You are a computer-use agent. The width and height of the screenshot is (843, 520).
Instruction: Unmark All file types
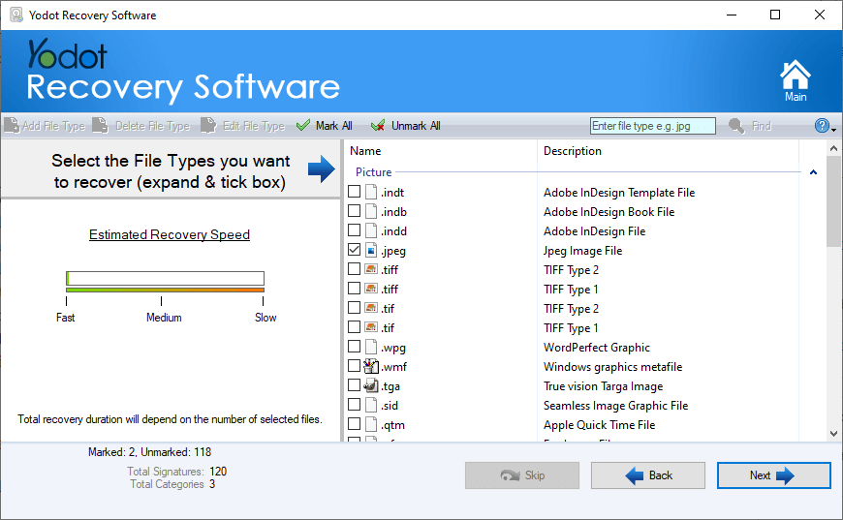point(406,126)
